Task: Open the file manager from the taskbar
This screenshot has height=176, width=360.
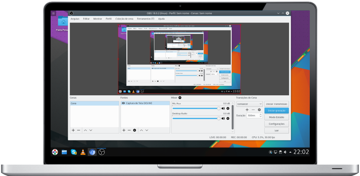Action: 64,152
